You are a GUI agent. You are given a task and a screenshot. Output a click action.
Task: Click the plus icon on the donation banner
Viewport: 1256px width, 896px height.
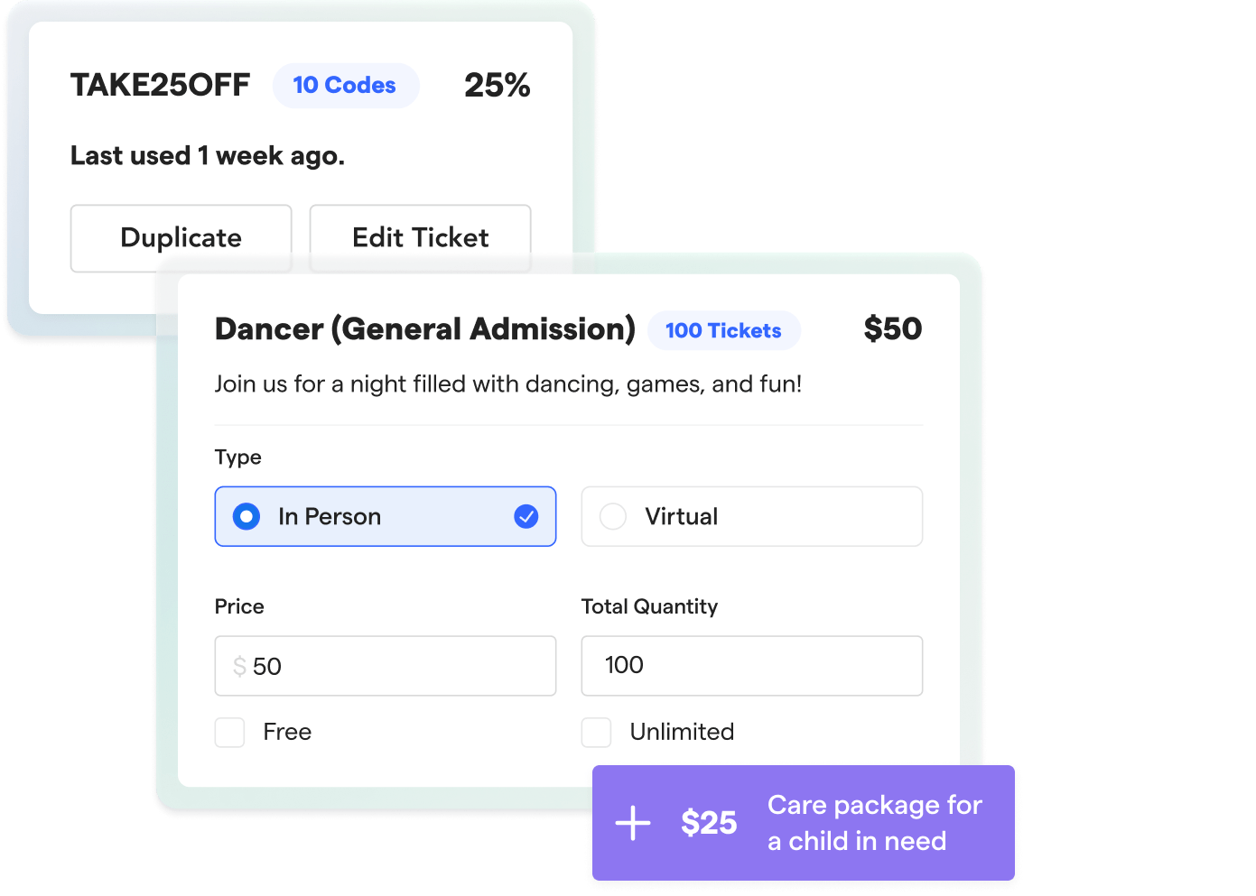click(633, 823)
